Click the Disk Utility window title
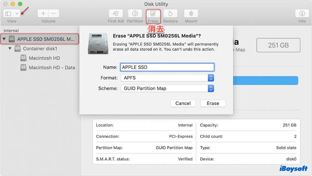Image resolution: width=312 pixels, height=176 pixels. tap(156, 4)
